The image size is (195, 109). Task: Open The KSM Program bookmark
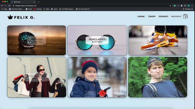(x=66, y=9)
